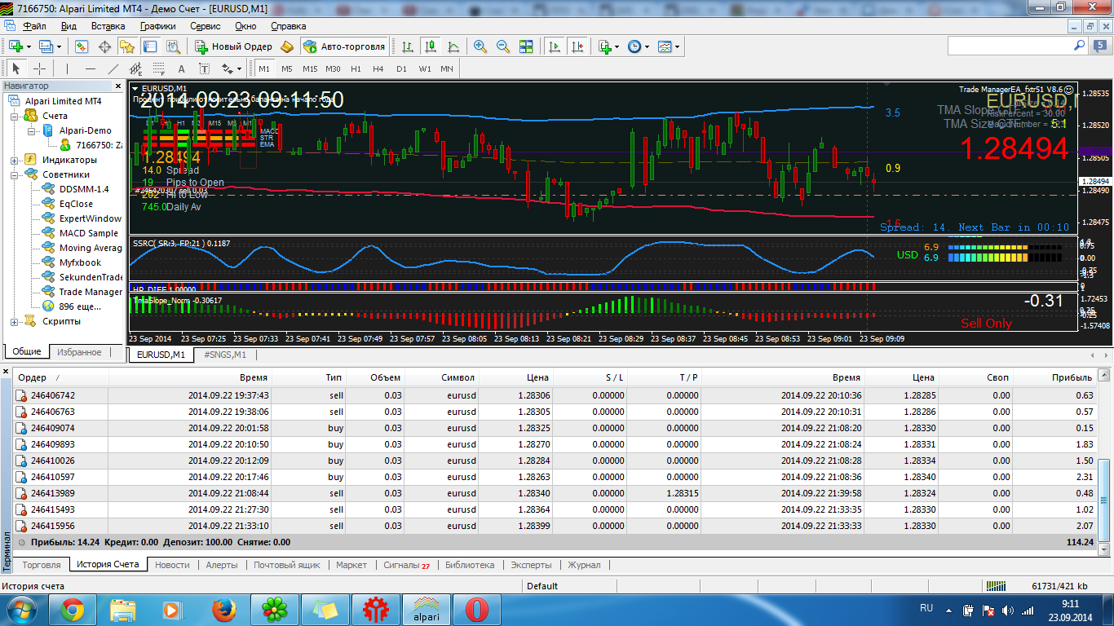Image resolution: width=1114 pixels, height=626 pixels.
Task: Click the Zoom In magnifier icon
Action: [x=480, y=46]
